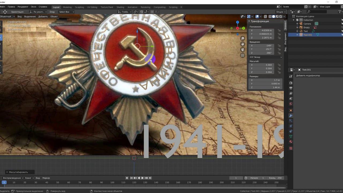Open the 'Опции' options dropdown
The height and width of the screenshot is (193, 343).
[281, 12]
